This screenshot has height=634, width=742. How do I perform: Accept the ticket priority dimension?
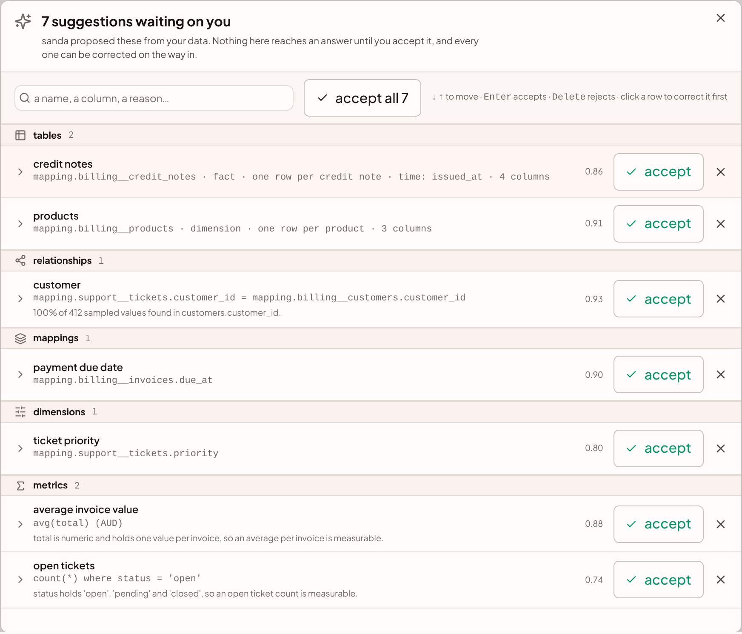click(658, 448)
